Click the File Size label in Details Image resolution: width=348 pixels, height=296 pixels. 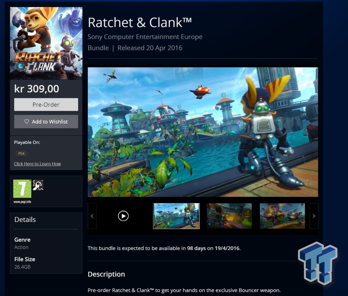click(x=25, y=259)
